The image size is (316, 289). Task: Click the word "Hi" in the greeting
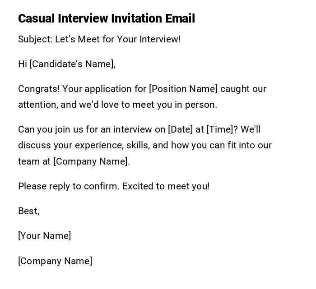coord(23,64)
